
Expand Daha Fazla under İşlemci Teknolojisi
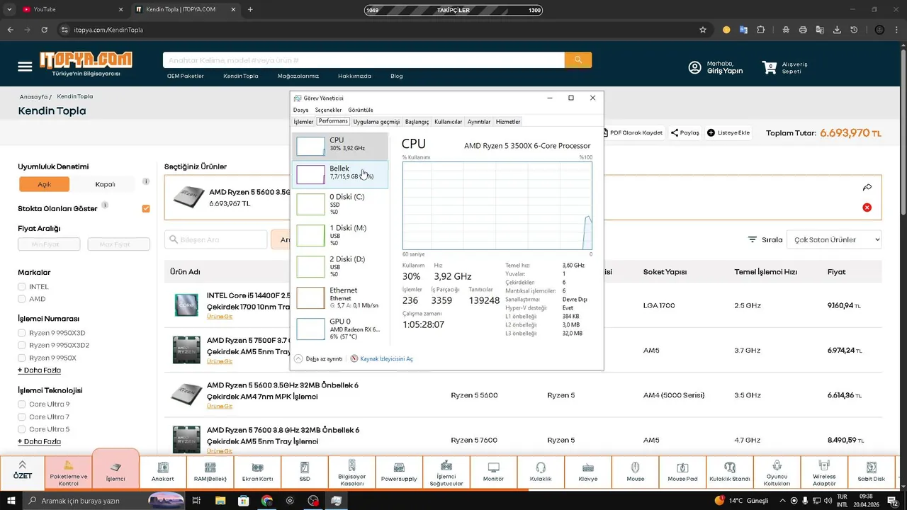click(39, 441)
